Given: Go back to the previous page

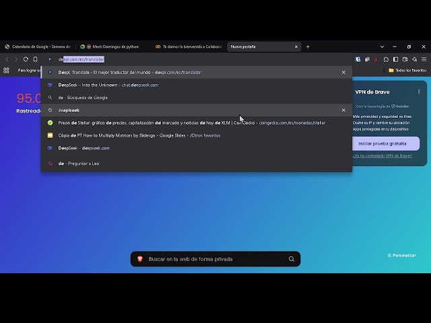Looking at the screenshot, I should (x=7, y=59).
